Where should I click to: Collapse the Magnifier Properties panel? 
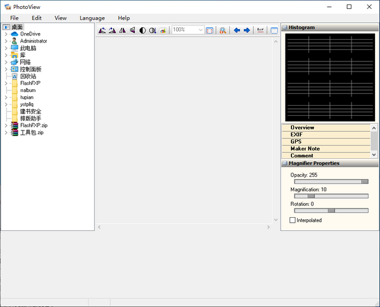pos(284,163)
